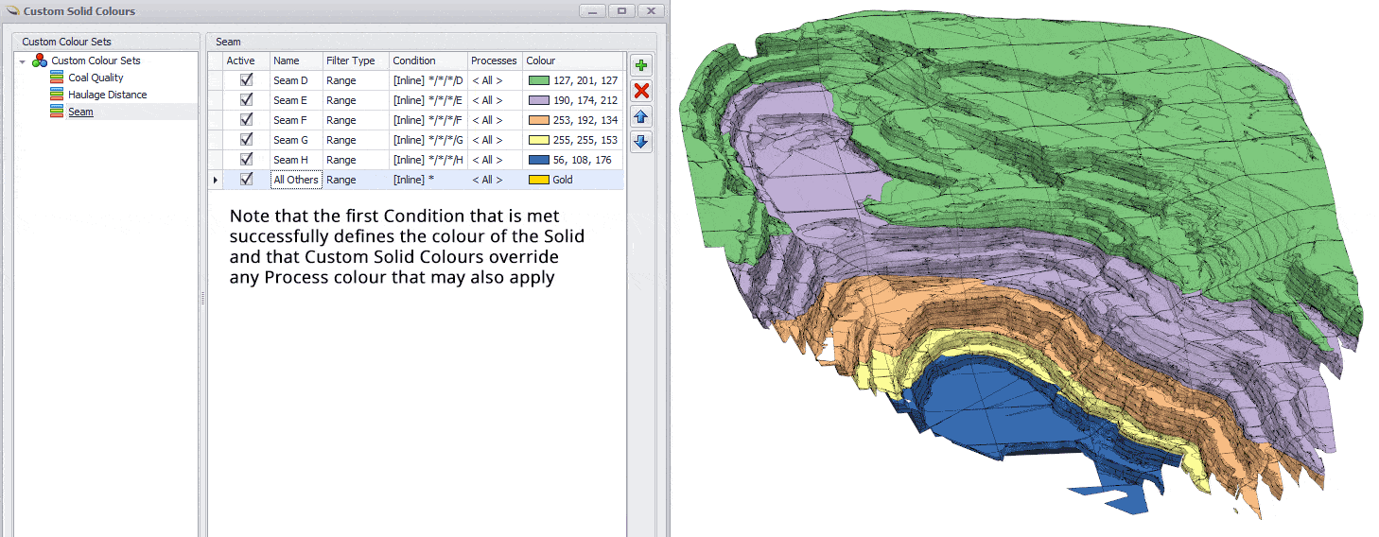Click the blue move up arrow icon
Screen dimensions: 1379x537
click(x=641, y=116)
